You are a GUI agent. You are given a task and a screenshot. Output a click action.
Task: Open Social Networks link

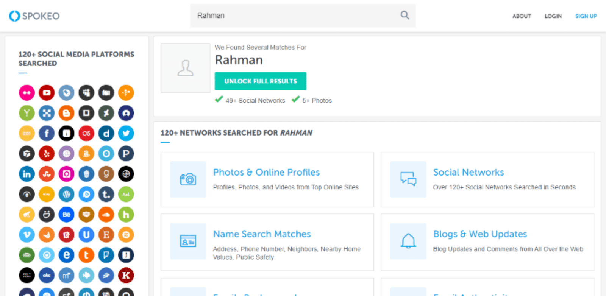[469, 172]
